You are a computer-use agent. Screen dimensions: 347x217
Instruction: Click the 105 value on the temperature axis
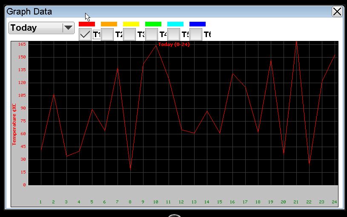[x=22, y=95]
